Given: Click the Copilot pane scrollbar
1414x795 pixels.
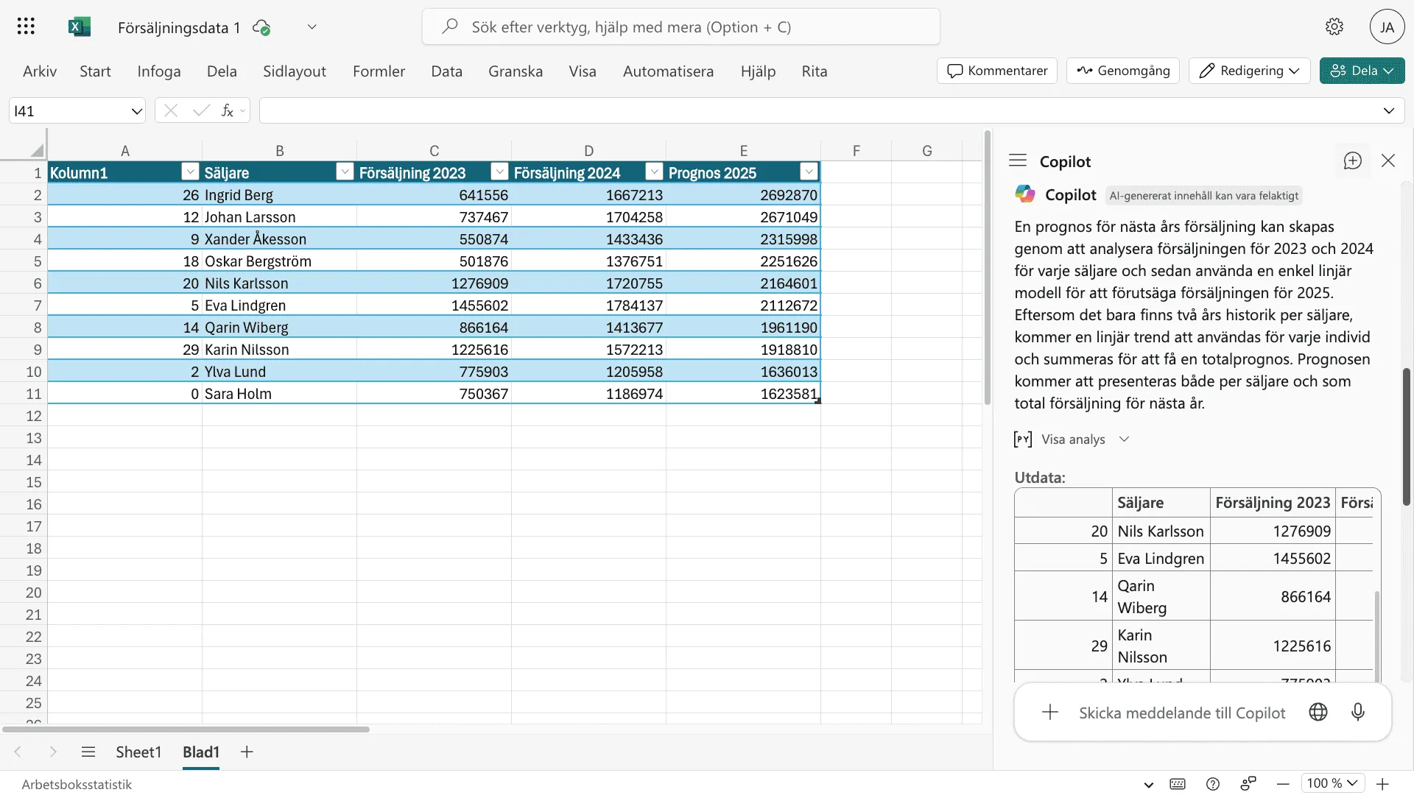Looking at the screenshot, I should 1406,436.
